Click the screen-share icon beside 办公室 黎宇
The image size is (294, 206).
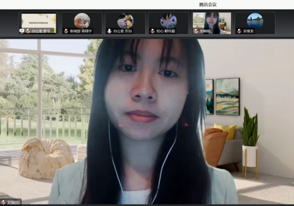click(x=22, y=31)
